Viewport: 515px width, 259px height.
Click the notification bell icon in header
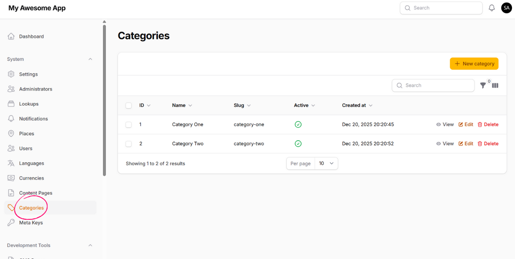click(492, 8)
